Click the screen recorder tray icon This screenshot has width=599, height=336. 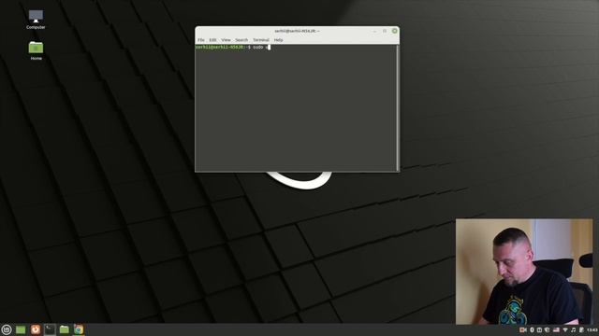point(523,329)
